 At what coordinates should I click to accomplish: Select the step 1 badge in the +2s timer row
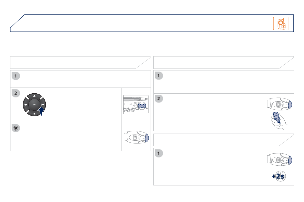coord(159,153)
